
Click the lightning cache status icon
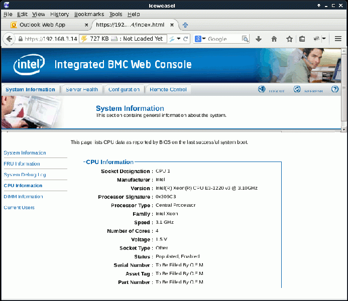click(84, 39)
